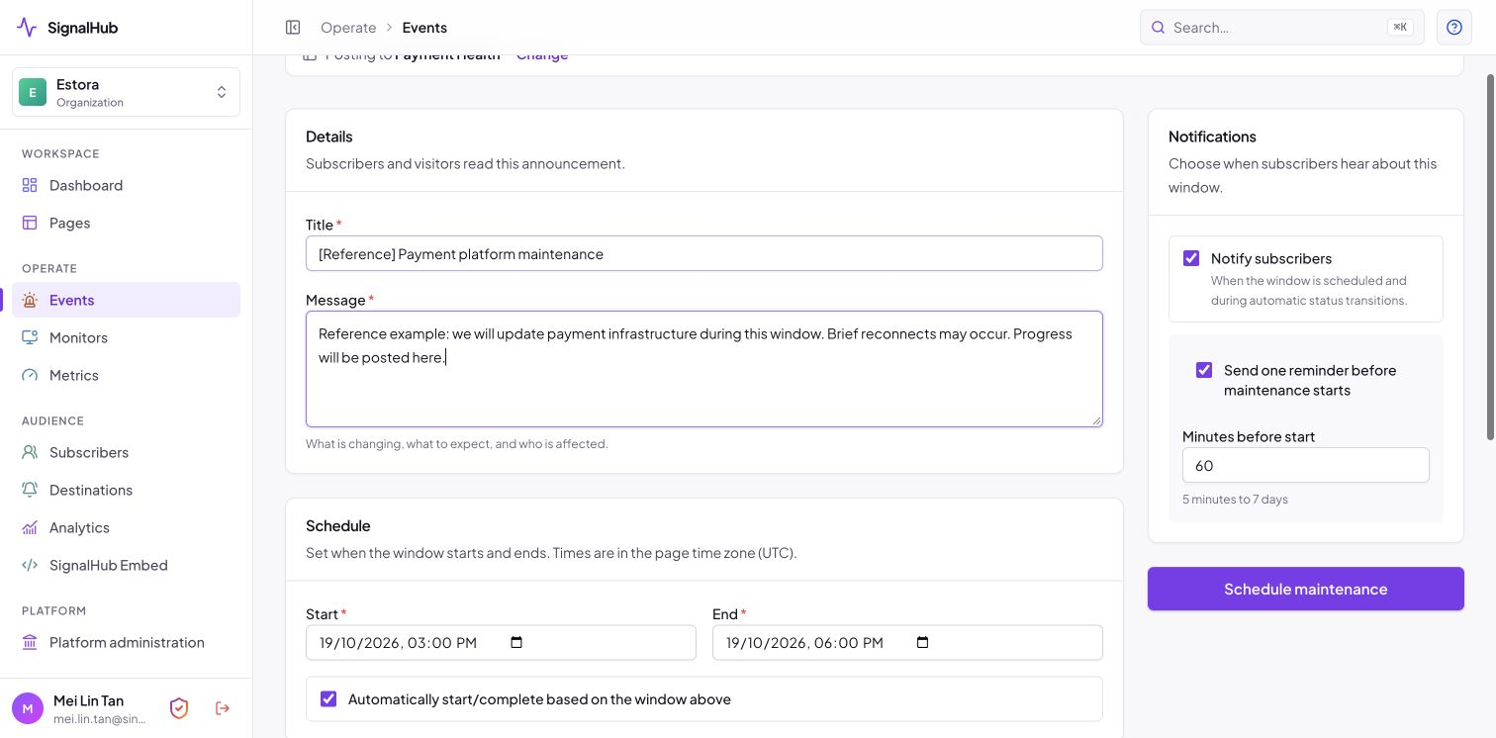Open the Dashboard icon in the sidebar
This screenshot has width=1496, height=738.
point(30,185)
